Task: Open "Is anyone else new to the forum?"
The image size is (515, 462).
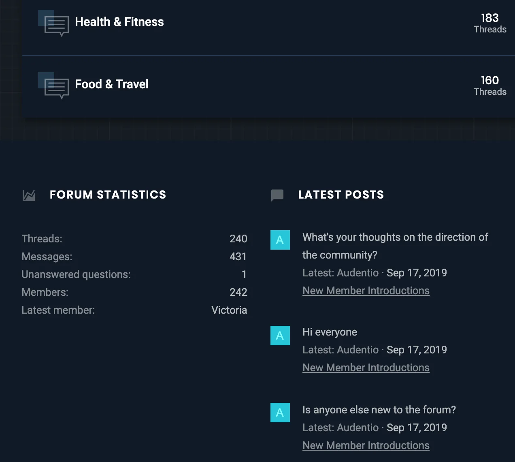Action: [379, 410]
